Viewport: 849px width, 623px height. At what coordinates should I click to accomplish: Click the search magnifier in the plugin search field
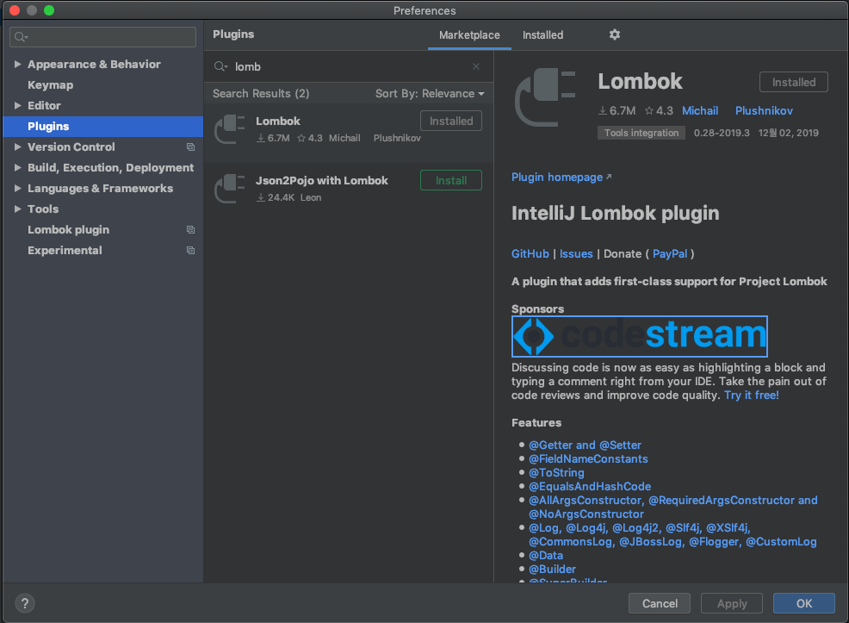(220, 66)
